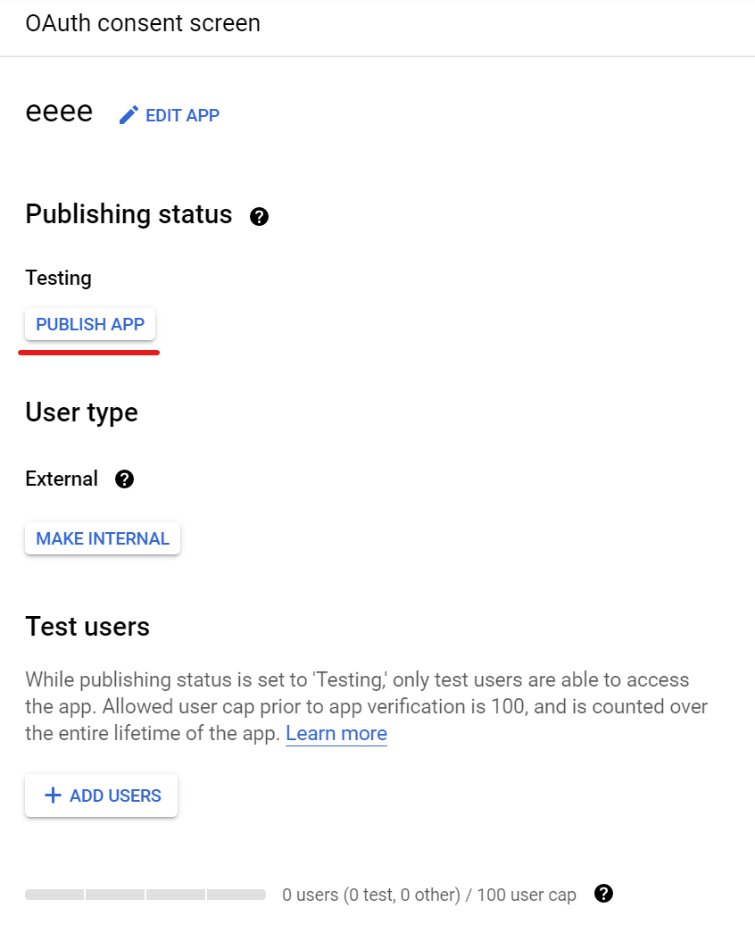Click the pencil icon next to EDIT APP
Viewport: 755px width, 933px height.
129,114
